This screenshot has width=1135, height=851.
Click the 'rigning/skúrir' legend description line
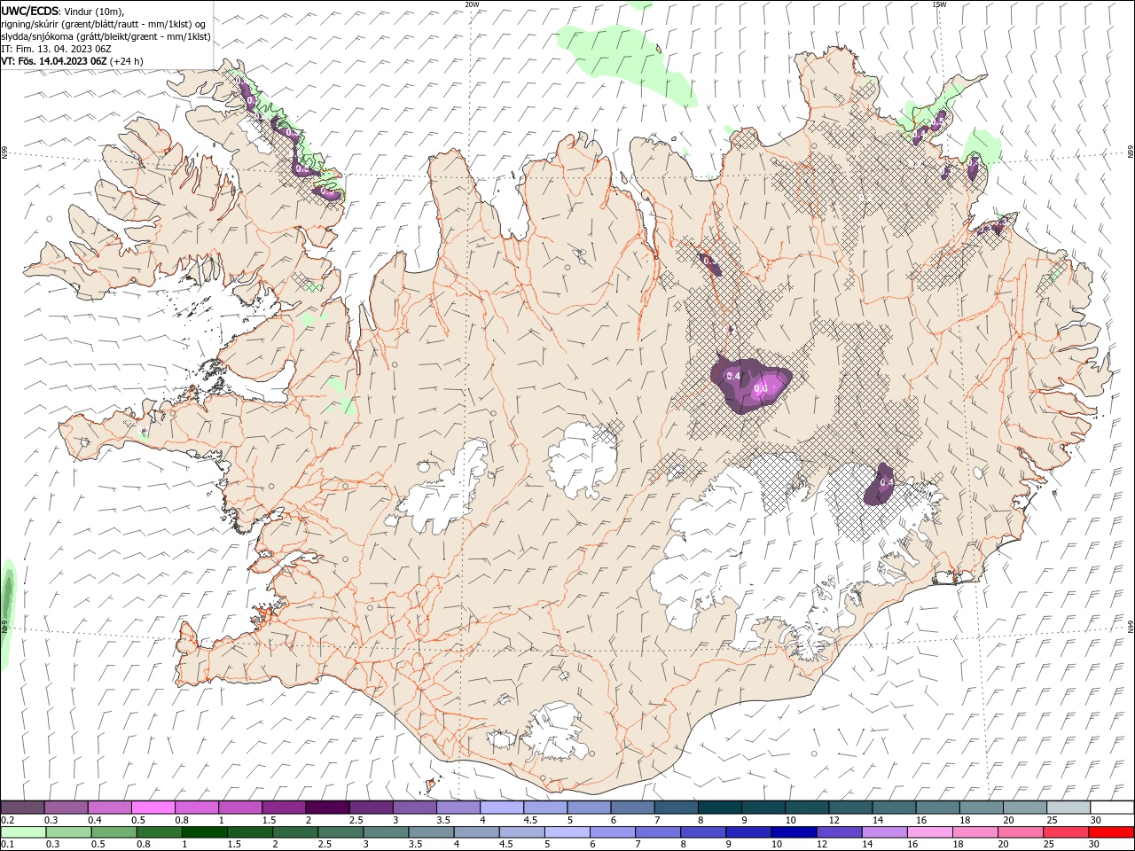pyautogui.click(x=104, y=24)
